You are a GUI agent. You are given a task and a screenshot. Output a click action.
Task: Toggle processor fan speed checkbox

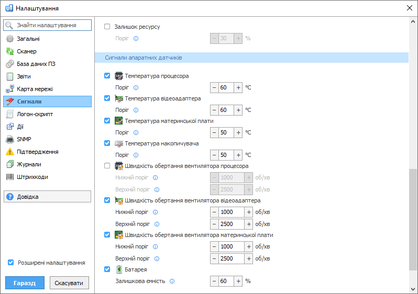(107, 166)
